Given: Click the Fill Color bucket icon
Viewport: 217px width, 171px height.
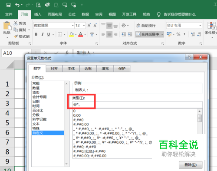Looking at the screenshot, I should coord(71,34).
